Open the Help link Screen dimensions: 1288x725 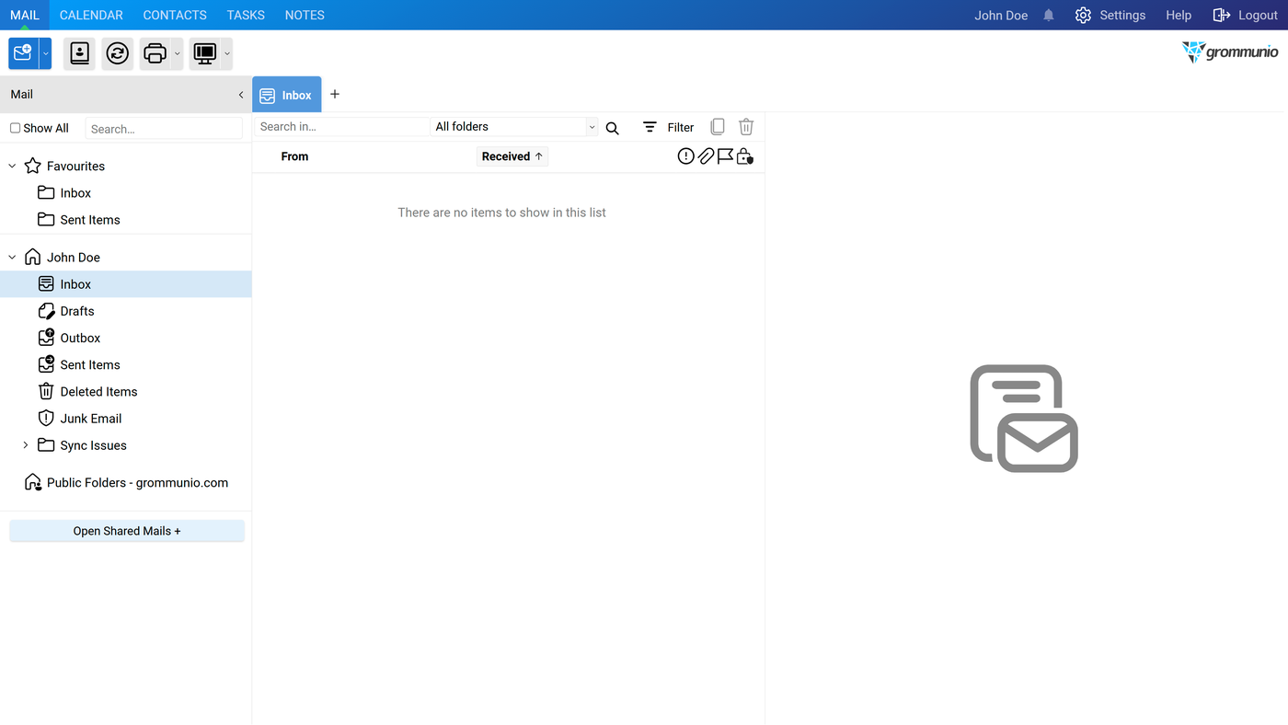[1179, 15]
